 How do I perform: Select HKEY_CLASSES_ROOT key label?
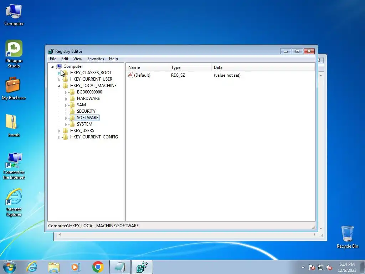[91, 73]
